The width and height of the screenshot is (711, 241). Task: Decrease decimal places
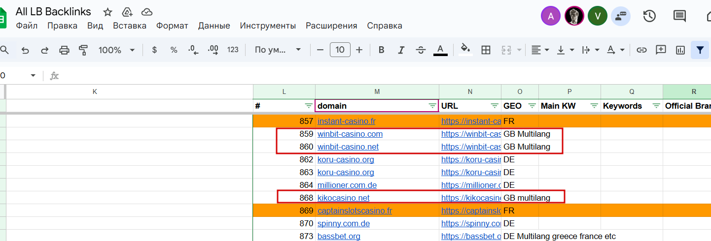point(193,50)
